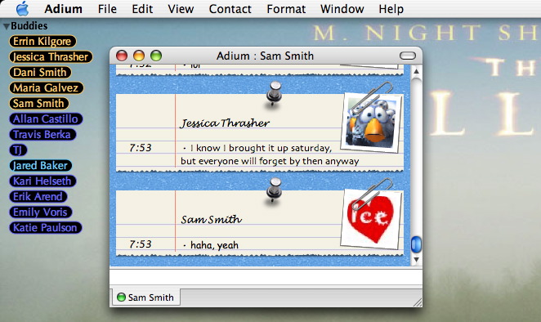Select buddy Travis Berka

42,135
